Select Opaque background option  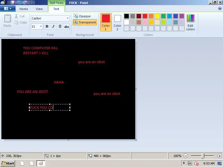[x=82, y=16]
